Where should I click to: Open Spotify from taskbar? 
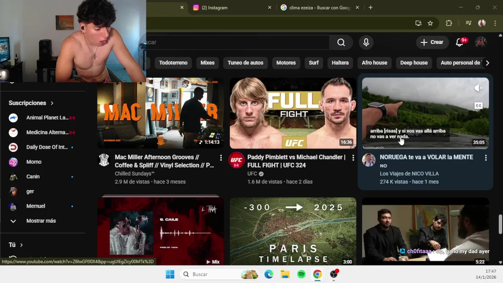click(x=301, y=274)
